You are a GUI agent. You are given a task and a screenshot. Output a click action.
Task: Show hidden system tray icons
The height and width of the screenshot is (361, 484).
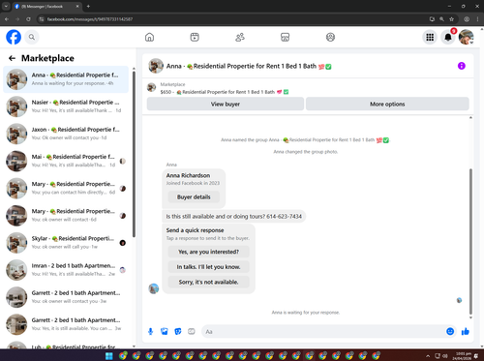(428, 356)
